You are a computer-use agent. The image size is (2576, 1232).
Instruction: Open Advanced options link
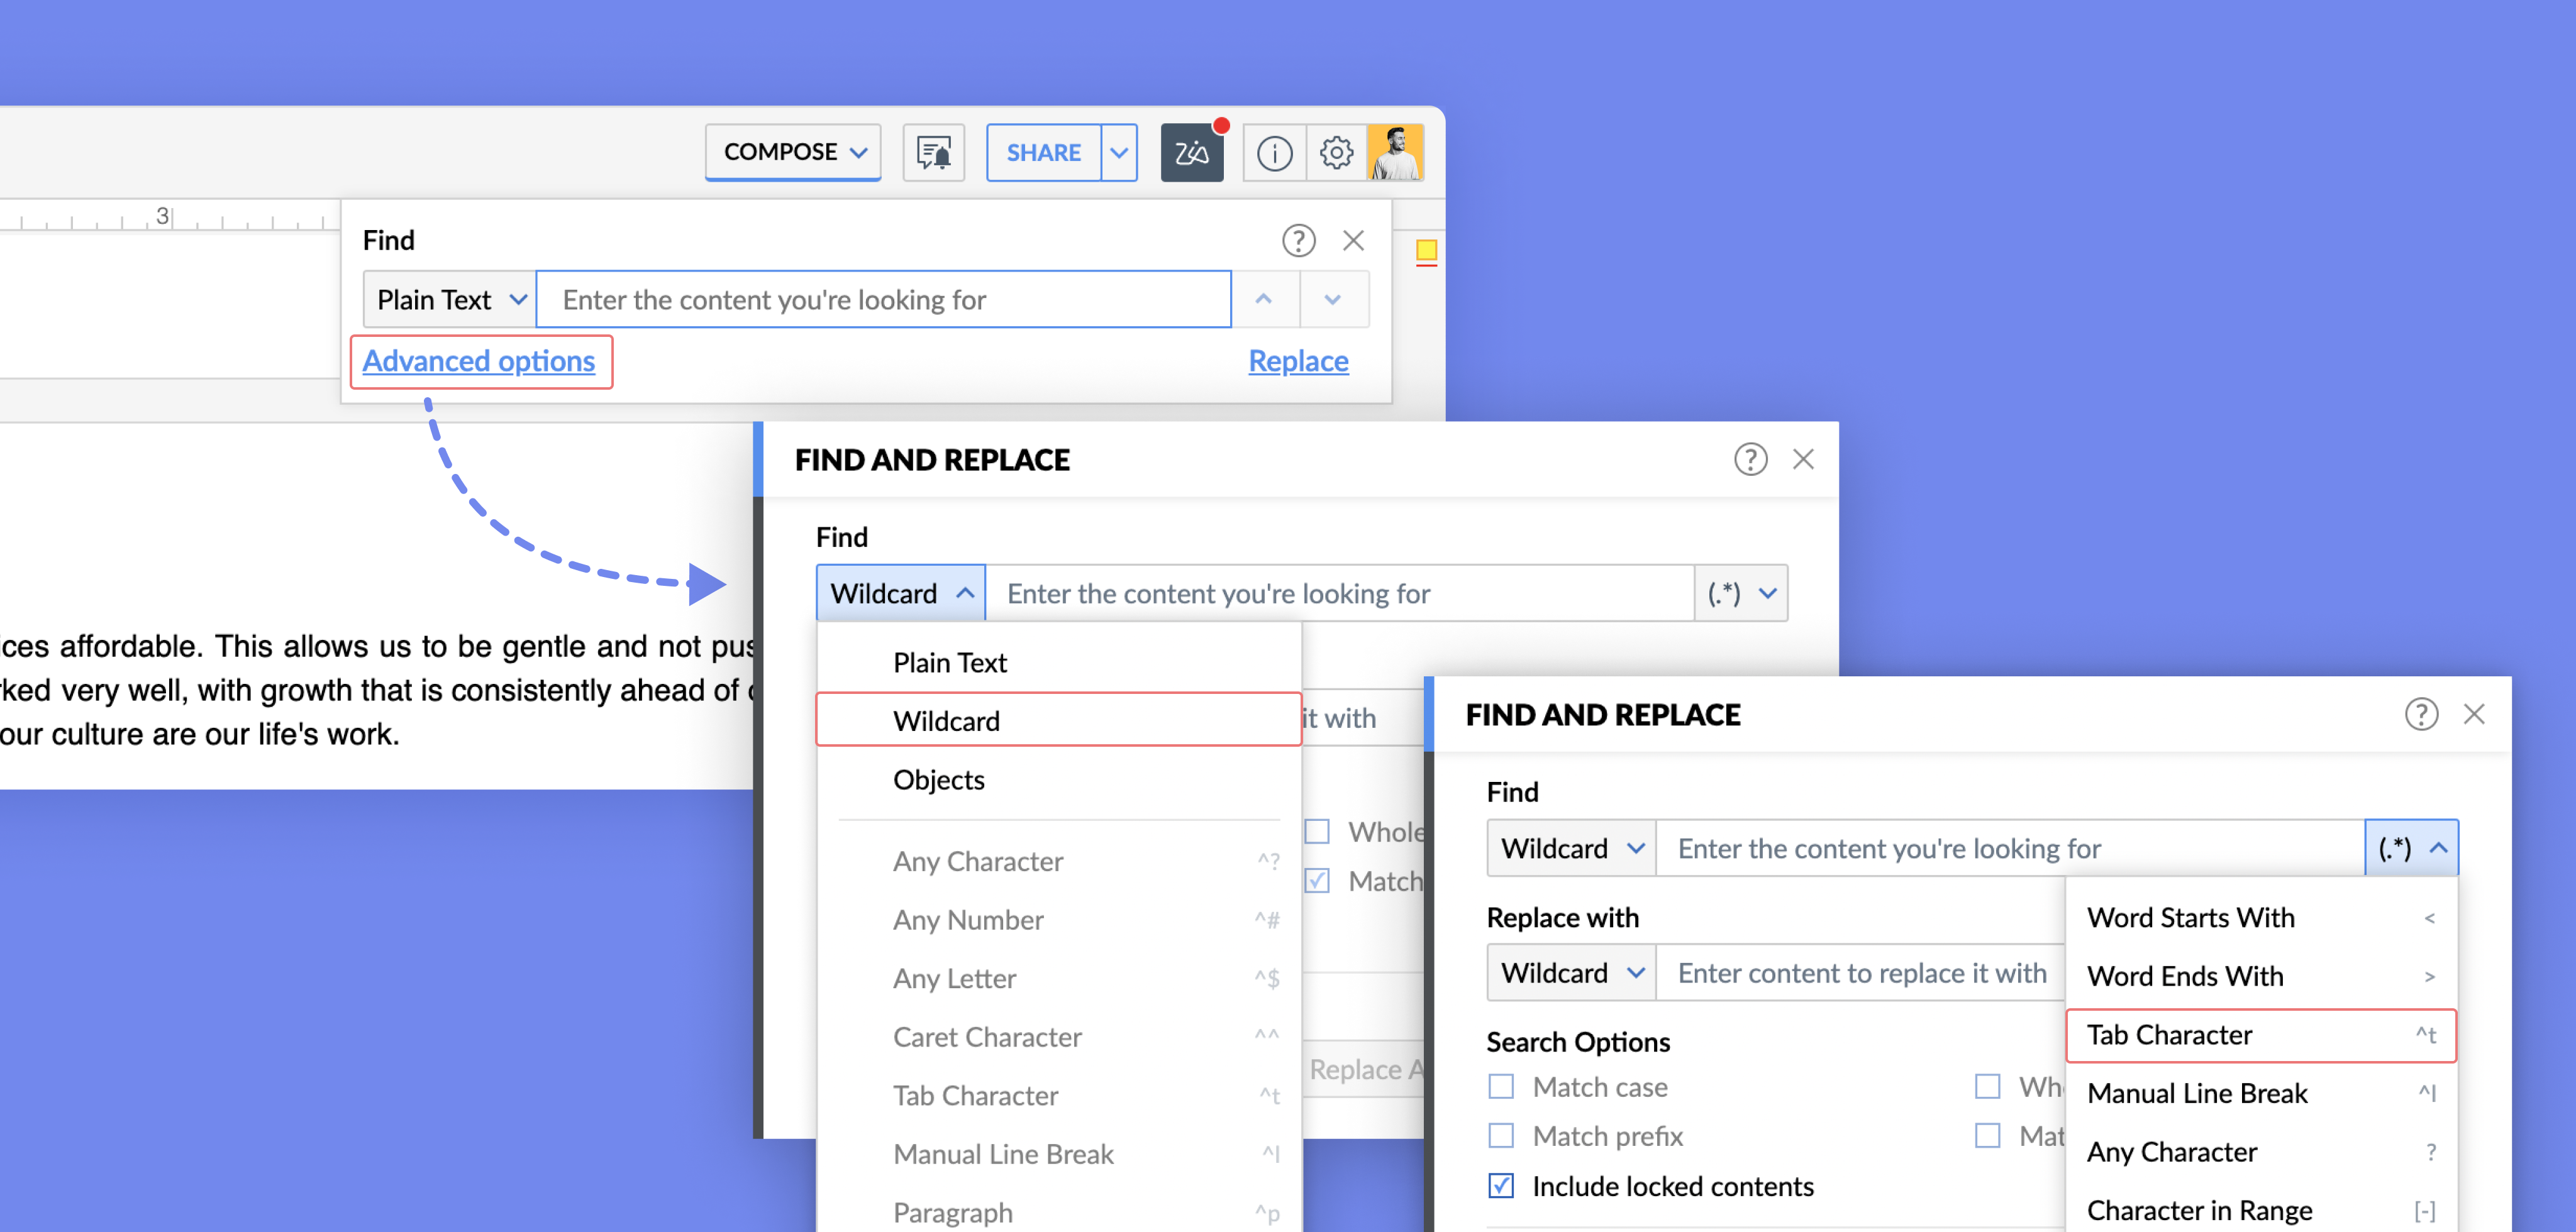(479, 361)
